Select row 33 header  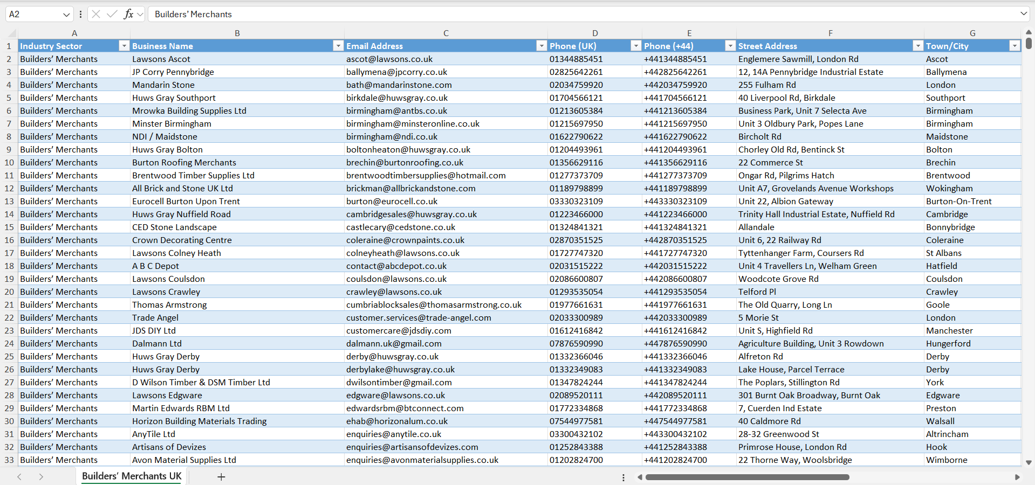click(x=9, y=460)
